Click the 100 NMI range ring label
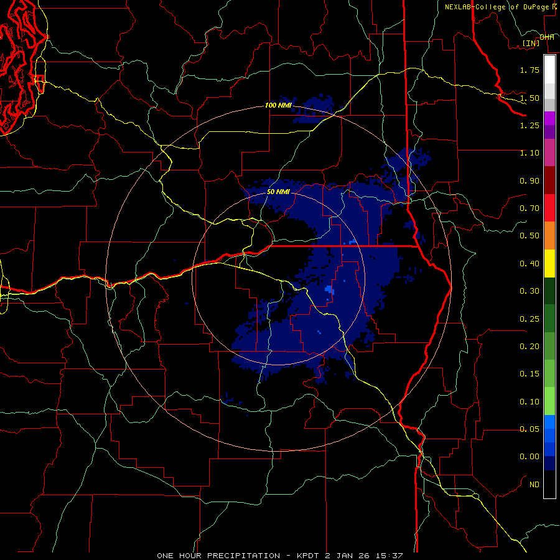 pyautogui.click(x=278, y=105)
